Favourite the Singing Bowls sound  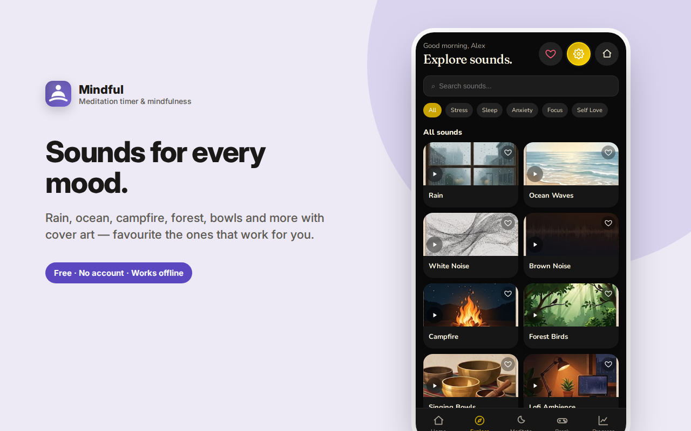click(x=508, y=364)
